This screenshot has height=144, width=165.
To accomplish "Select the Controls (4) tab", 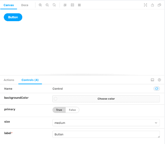I will pyautogui.click(x=30, y=80).
